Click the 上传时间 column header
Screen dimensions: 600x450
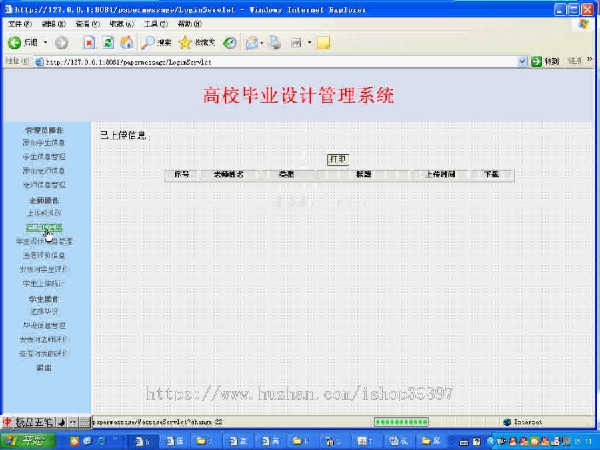click(441, 175)
